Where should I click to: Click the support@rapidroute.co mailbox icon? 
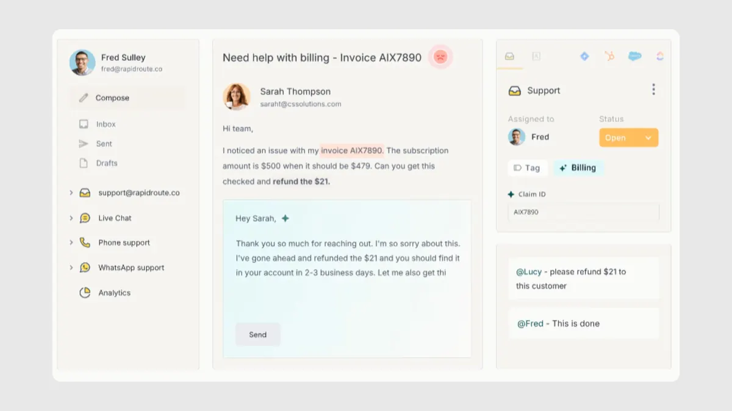coord(85,193)
